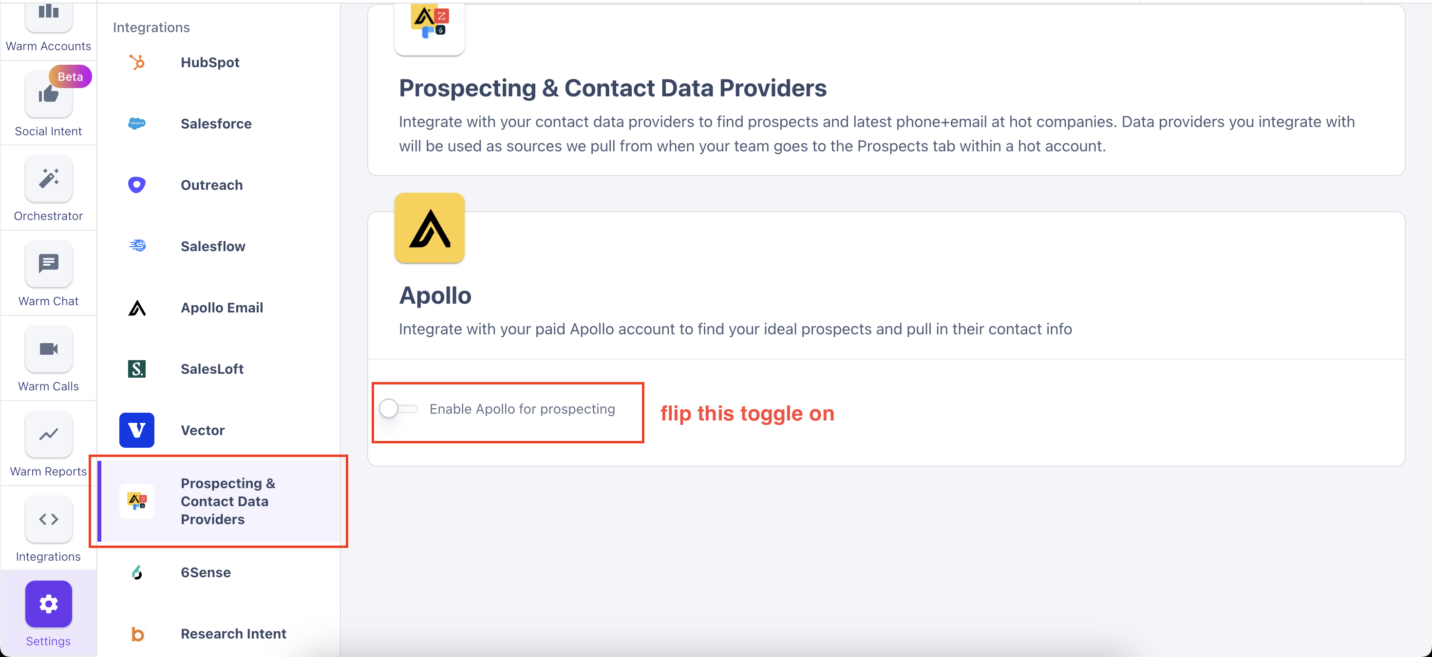Open Vector integration settings
Image resolution: width=1432 pixels, height=657 pixels.
click(202, 430)
